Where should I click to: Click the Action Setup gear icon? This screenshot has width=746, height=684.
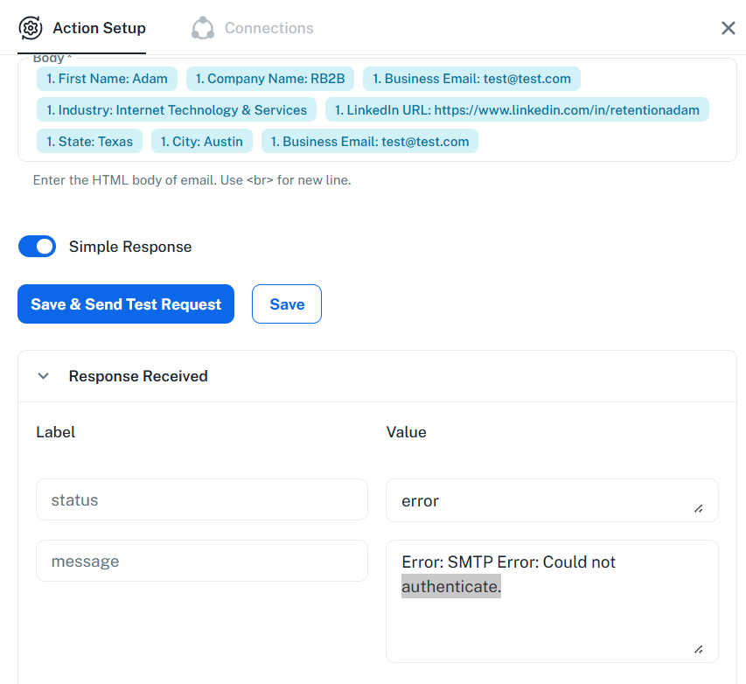pos(31,28)
